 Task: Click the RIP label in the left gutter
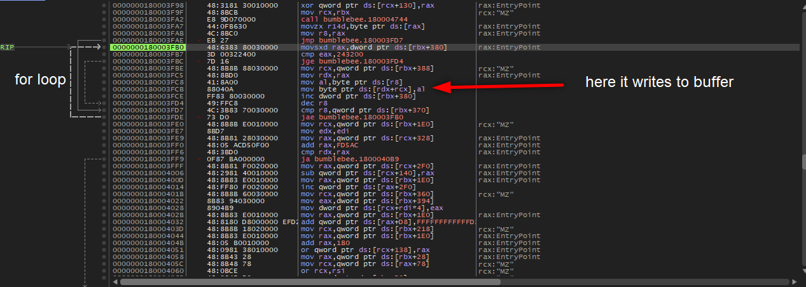coord(7,48)
